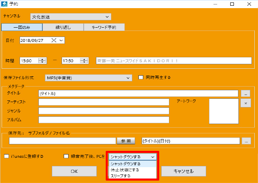Screen dimensions: 258x183
Task: Minimize the 予約 window
Action: 216,4
